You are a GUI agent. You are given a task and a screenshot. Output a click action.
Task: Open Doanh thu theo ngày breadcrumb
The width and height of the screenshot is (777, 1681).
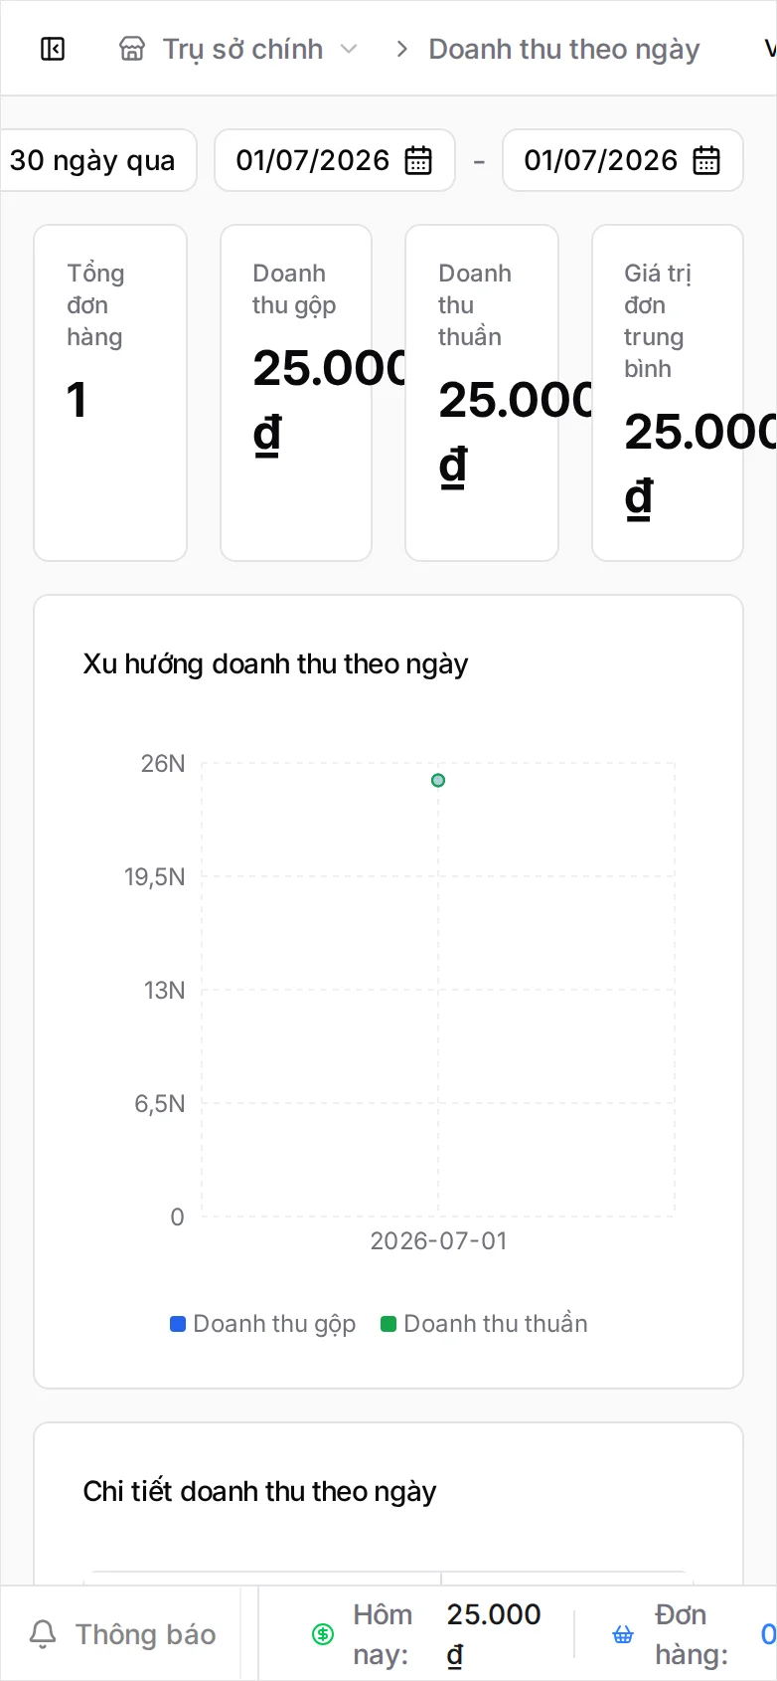564,49
